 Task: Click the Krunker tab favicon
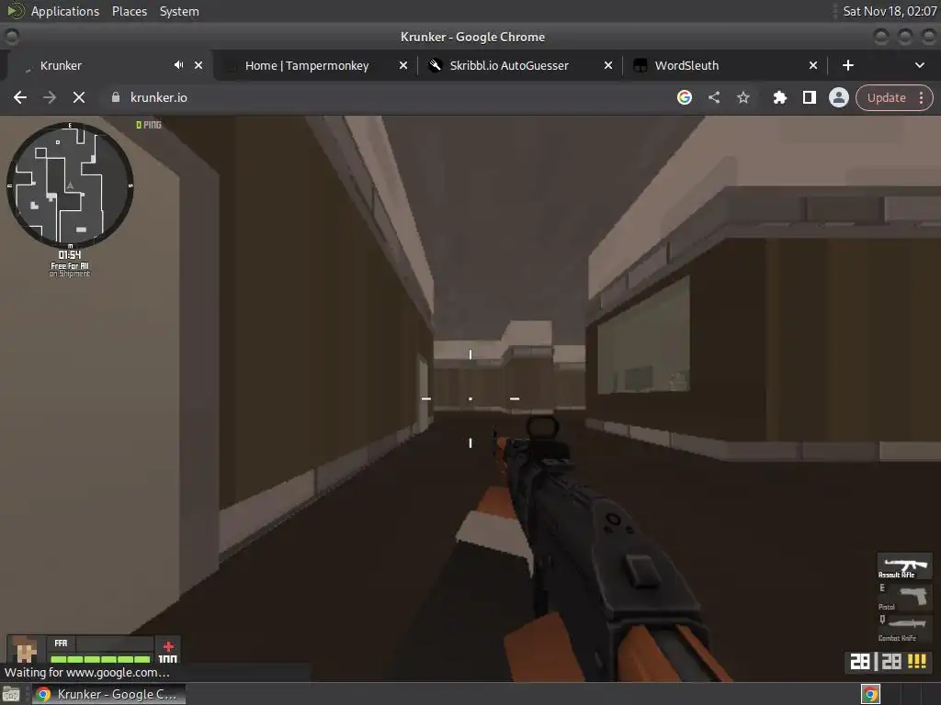pyautogui.click(x=26, y=66)
